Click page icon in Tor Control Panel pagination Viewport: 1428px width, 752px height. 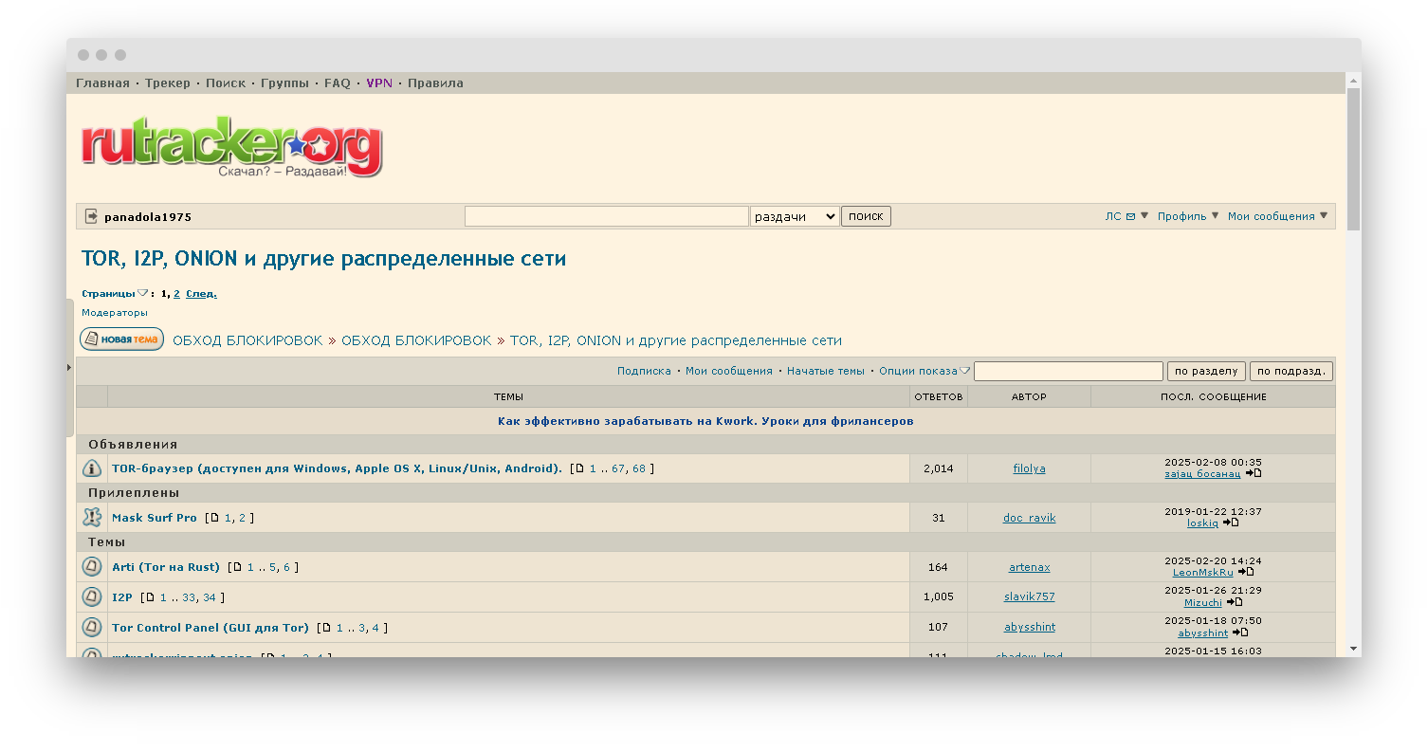pyautogui.click(x=326, y=628)
